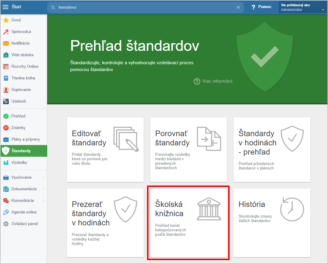Click the gear icon for Ovládací panel
328x264 pixels.
(6, 224)
